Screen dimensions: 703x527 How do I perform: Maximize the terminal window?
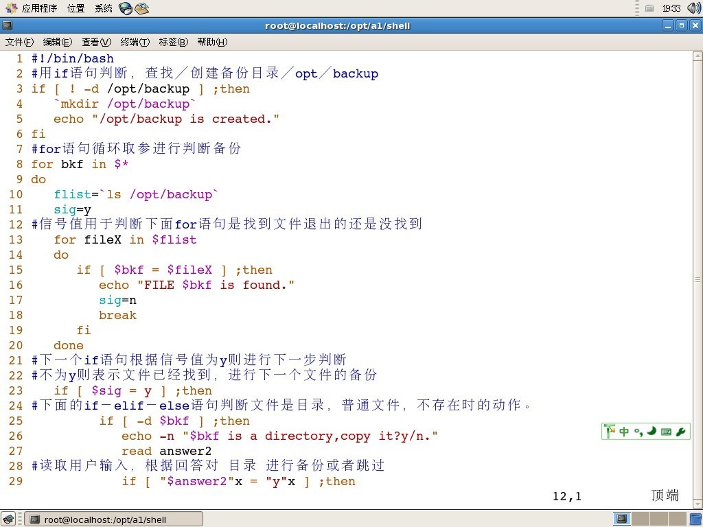tap(682, 25)
